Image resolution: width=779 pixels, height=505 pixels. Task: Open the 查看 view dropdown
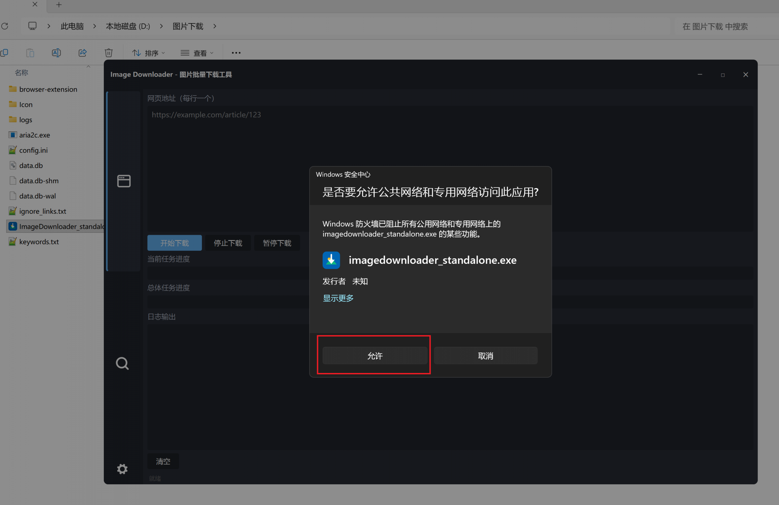pos(197,53)
